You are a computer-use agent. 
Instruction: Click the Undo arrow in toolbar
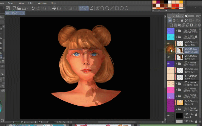click(x=33, y=8)
